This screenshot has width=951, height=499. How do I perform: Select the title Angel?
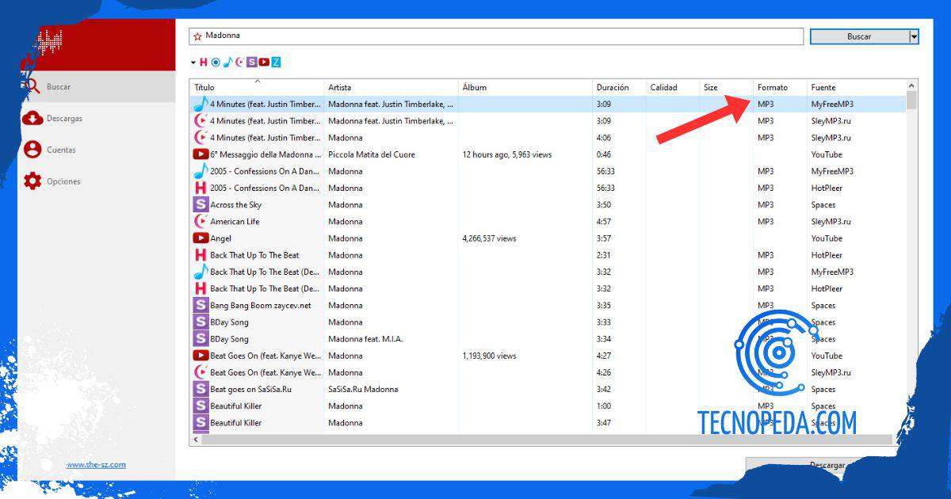[220, 238]
